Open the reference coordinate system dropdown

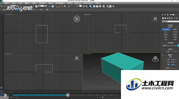pos(41,6)
